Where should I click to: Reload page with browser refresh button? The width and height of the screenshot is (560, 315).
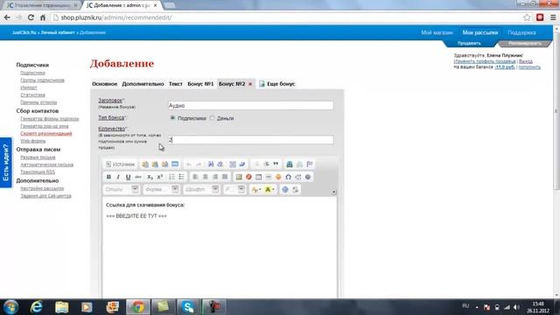tap(31, 17)
